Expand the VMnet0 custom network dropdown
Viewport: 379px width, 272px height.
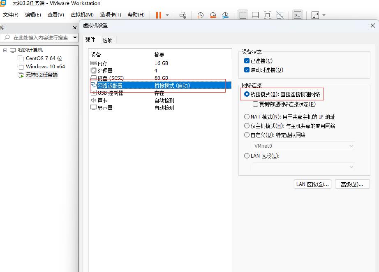tap(304, 146)
